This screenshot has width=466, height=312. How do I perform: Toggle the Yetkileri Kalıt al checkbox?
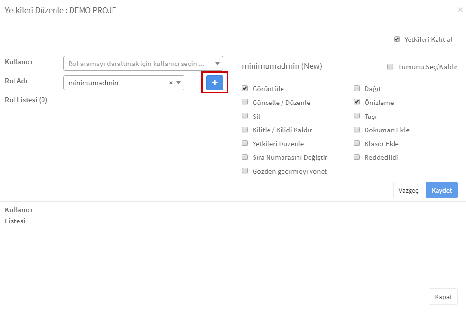tap(397, 39)
